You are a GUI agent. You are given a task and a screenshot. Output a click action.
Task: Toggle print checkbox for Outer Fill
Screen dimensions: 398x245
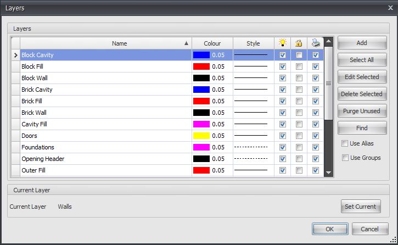coord(316,170)
